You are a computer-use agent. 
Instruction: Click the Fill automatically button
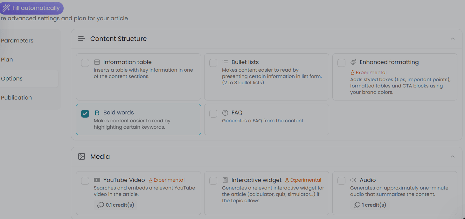[x=32, y=8]
